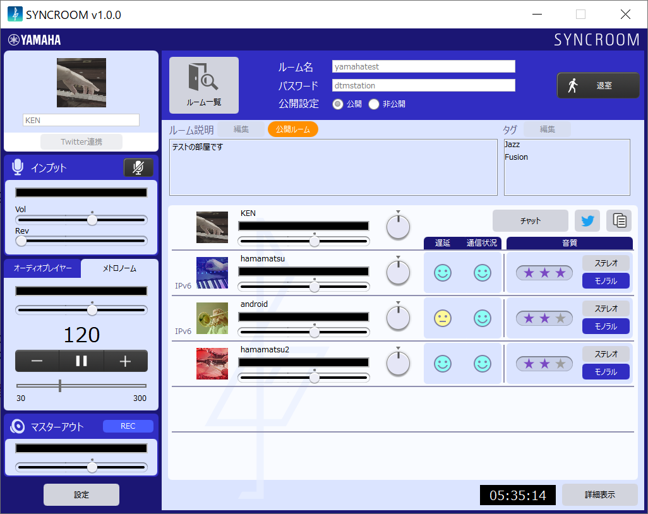Screen dimensions: 648x514
Task: Pause the metronome
Action: 81,361
